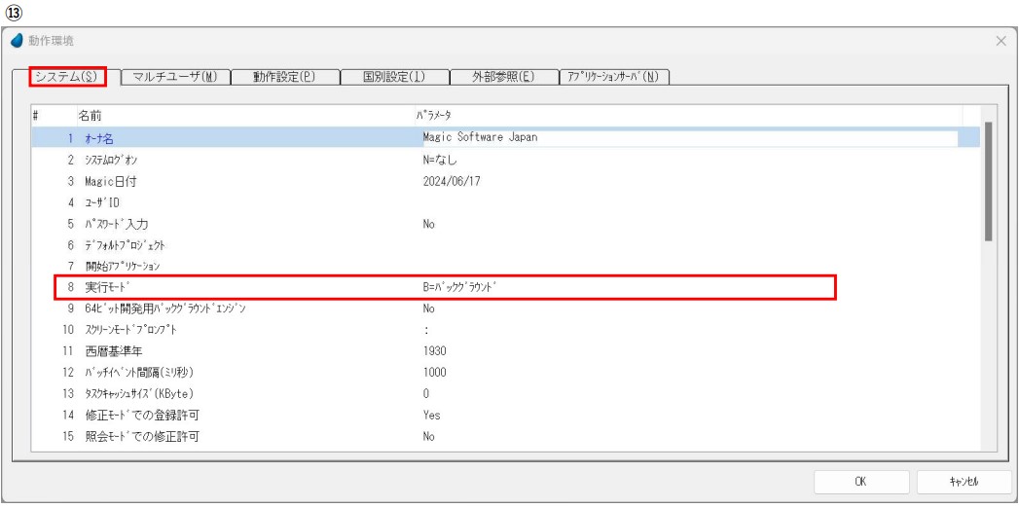Close the 動作環境 dialog window

1001,42
